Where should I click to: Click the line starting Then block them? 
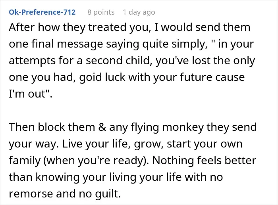tap(133, 127)
